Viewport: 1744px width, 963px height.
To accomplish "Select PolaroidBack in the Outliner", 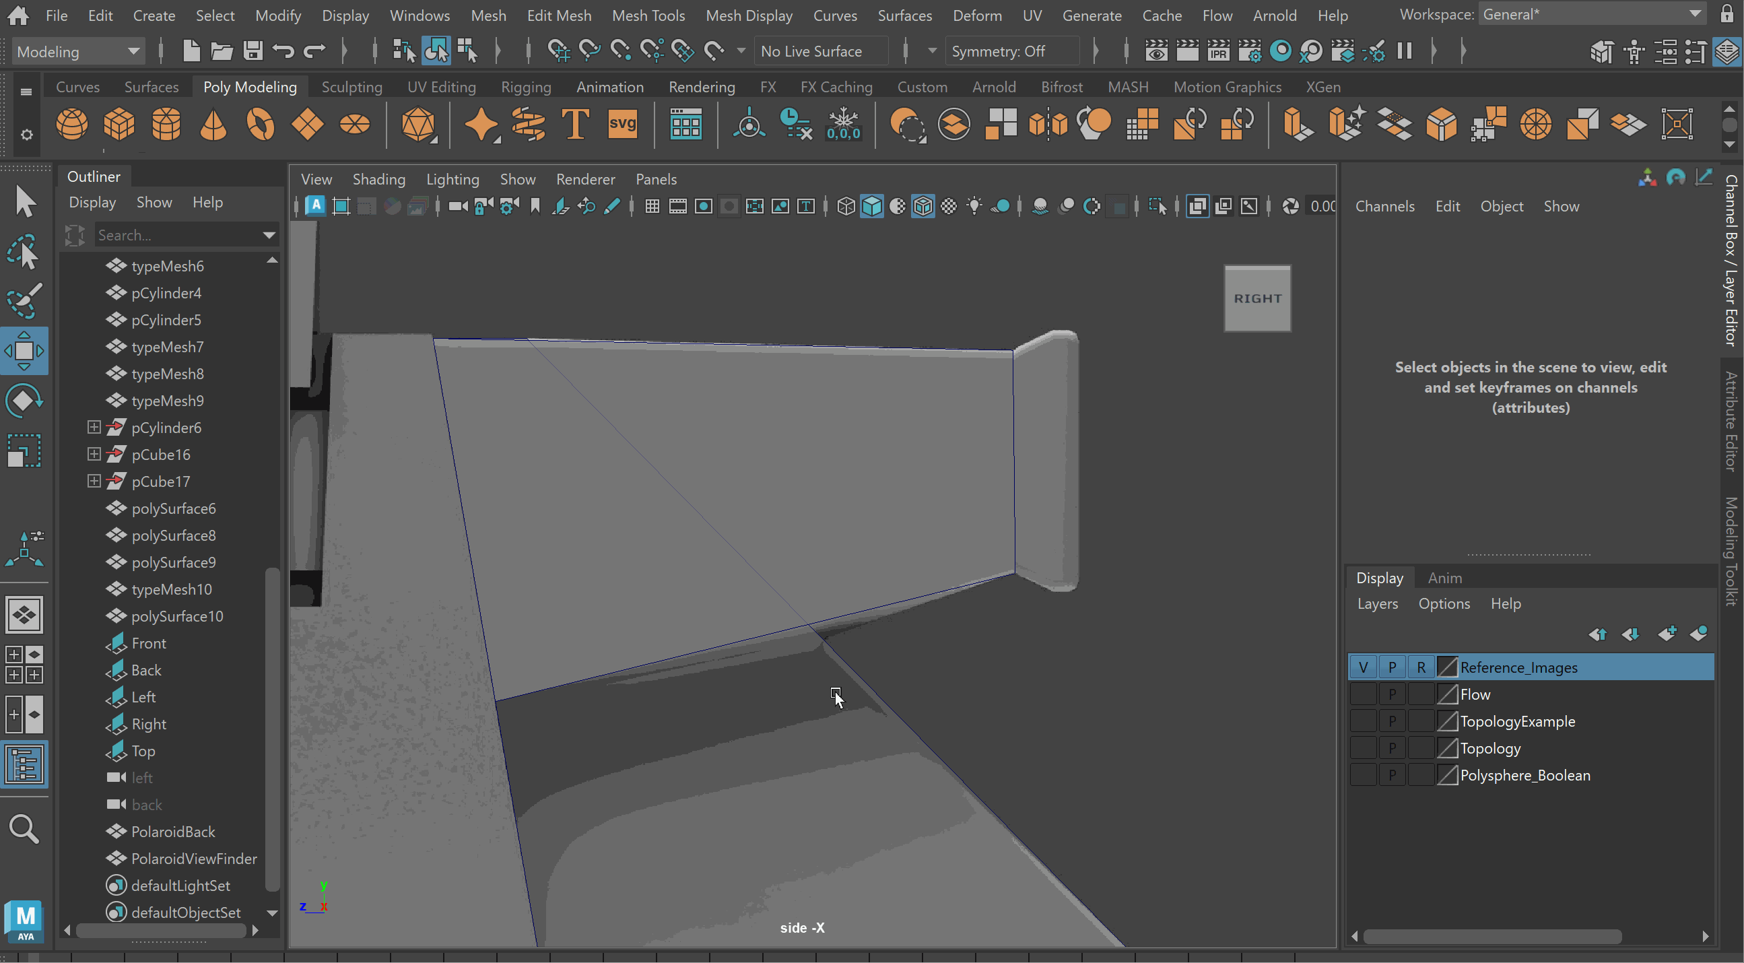I will [x=173, y=832].
